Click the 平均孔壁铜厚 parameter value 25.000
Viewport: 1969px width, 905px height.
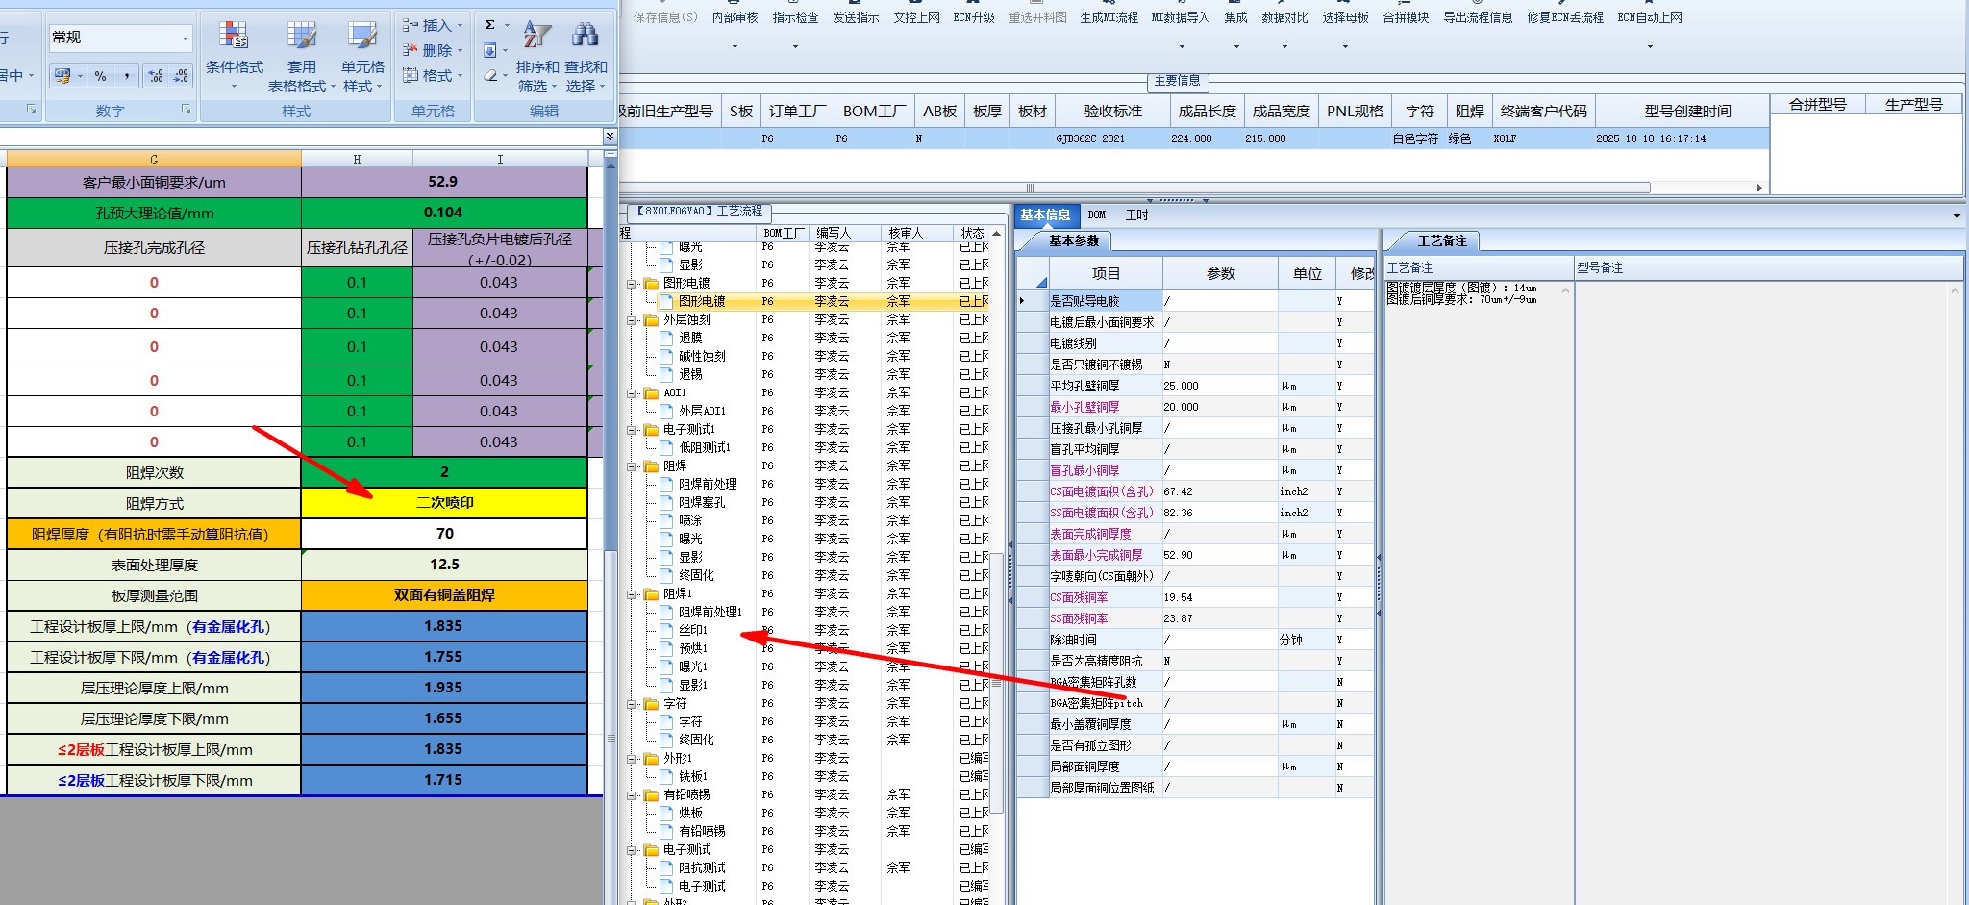[x=1219, y=386]
